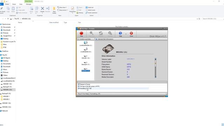Open OneDrive in the navigation pane
The image size is (224, 126).
pyautogui.click(x=5, y=51)
